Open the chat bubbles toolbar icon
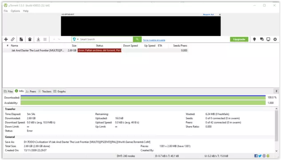The height and width of the screenshot is (160, 281). (261, 39)
